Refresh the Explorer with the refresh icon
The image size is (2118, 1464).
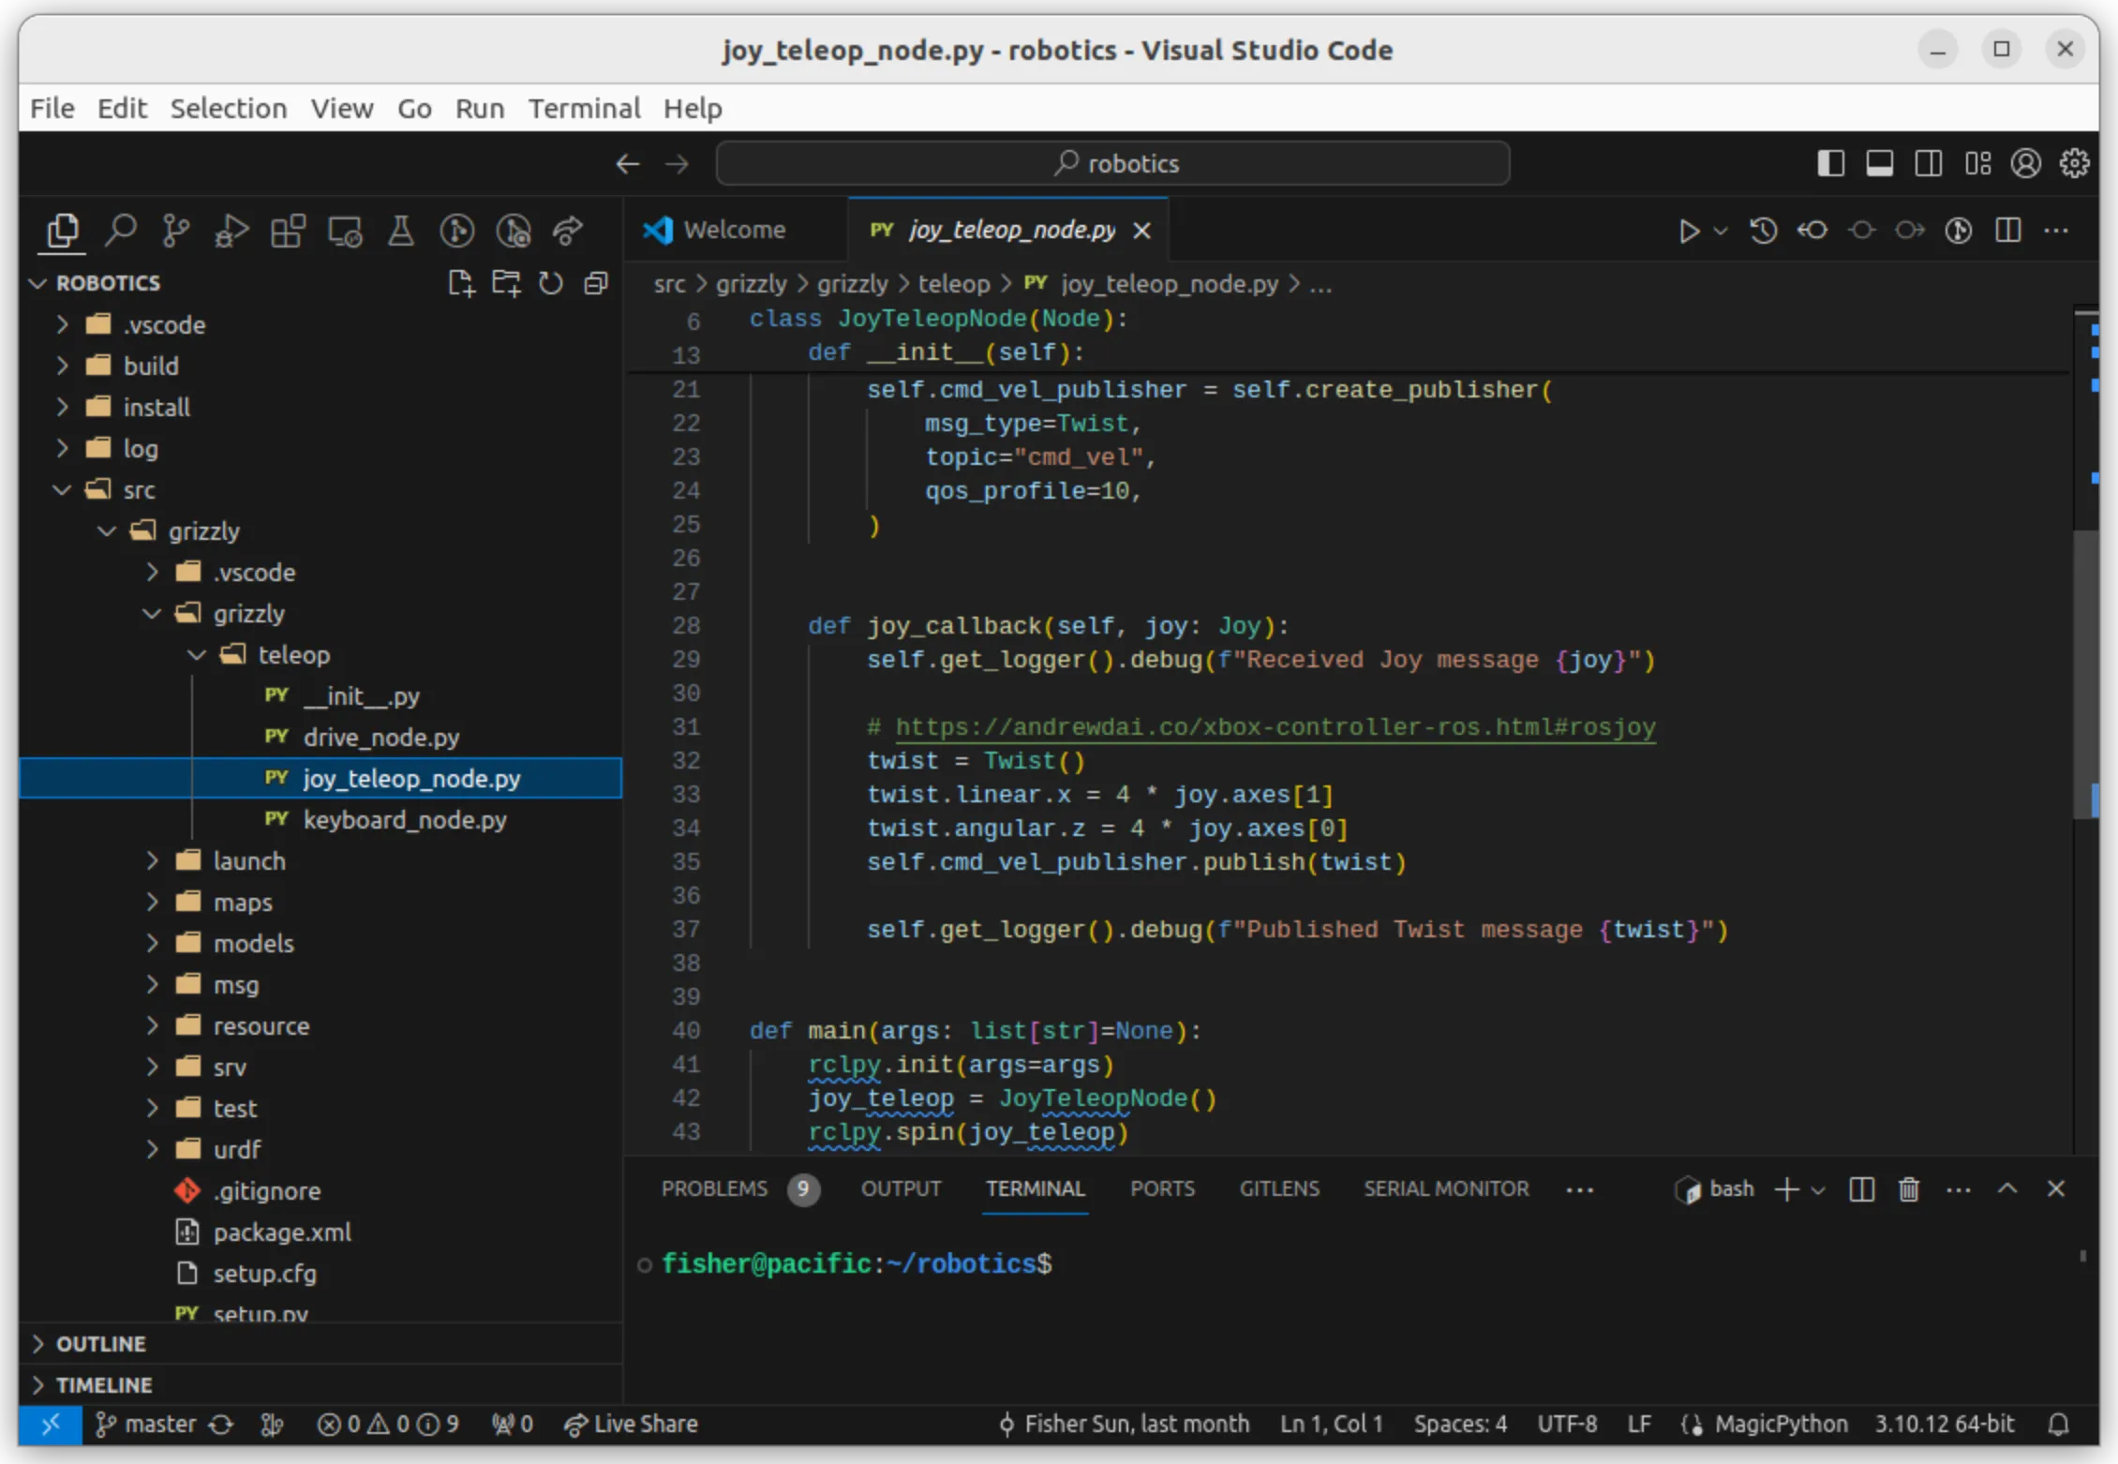(x=551, y=283)
